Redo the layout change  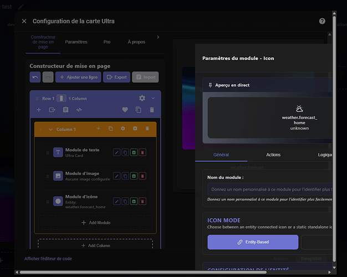[x=48, y=77]
